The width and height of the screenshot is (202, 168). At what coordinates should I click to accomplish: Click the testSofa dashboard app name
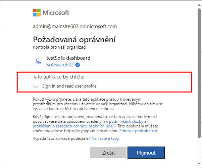click(x=68, y=58)
